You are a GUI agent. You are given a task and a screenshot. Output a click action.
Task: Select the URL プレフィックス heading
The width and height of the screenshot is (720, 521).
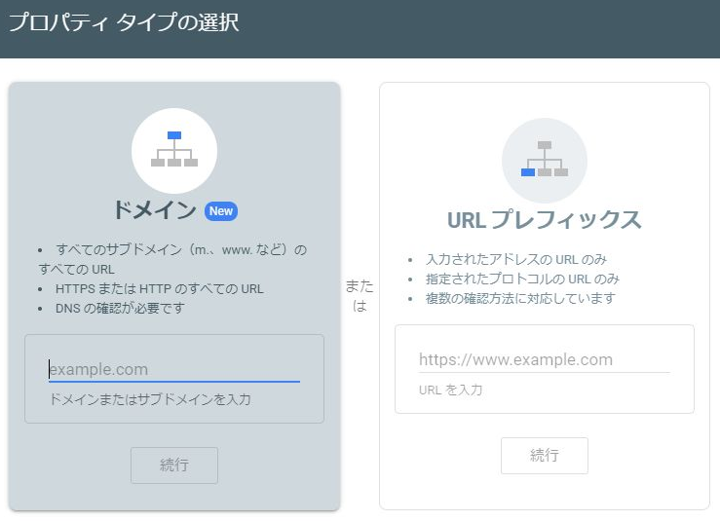pos(544,220)
